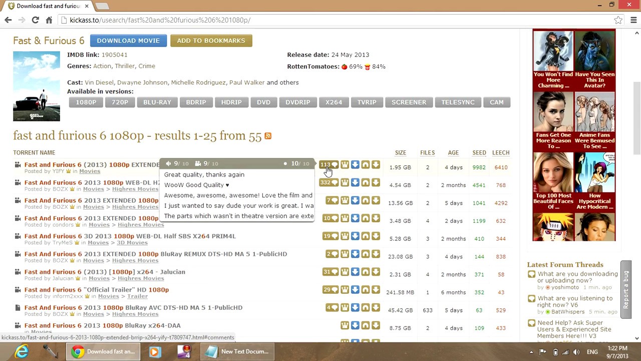Open 'What are you listening to right now' thread

pyautogui.click(x=575, y=301)
